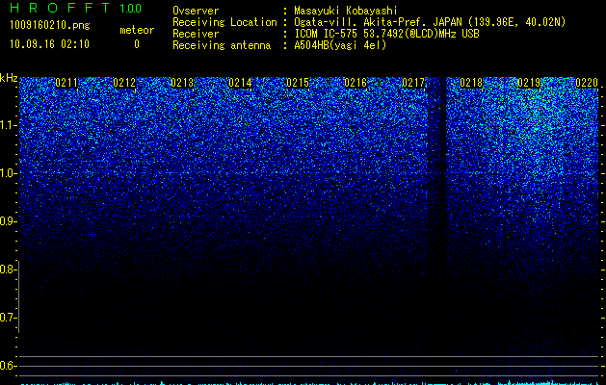Click the Receiving Location field label
The height and width of the screenshot is (385, 606).
tap(224, 22)
